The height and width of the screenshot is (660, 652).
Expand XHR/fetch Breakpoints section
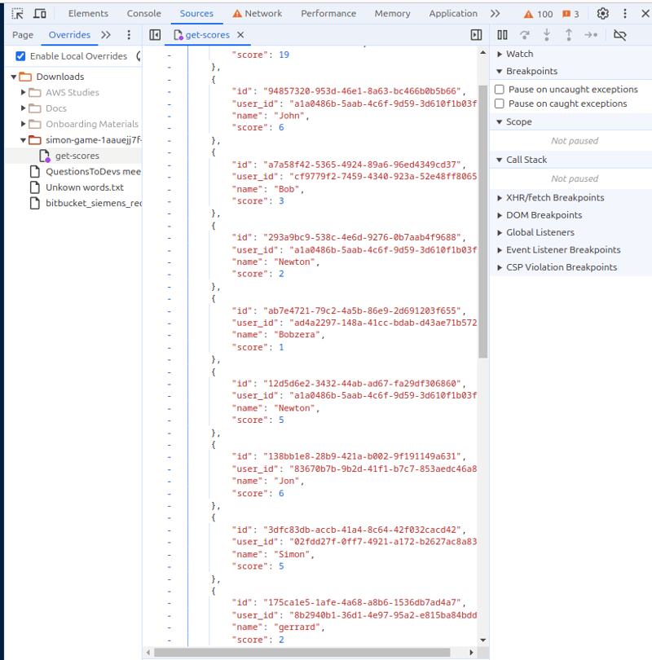(x=500, y=197)
